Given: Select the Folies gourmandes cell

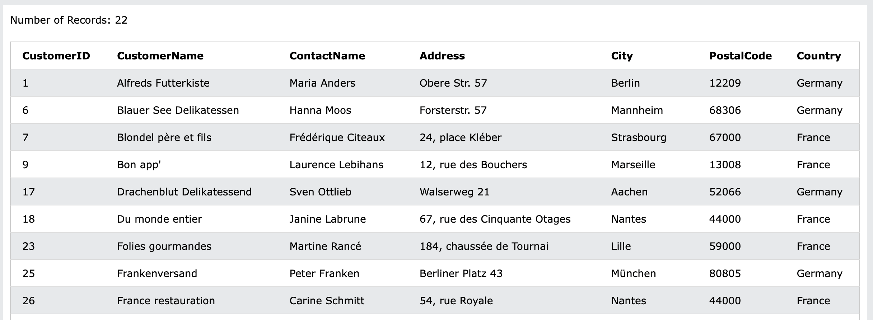Looking at the screenshot, I should click(164, 246).
